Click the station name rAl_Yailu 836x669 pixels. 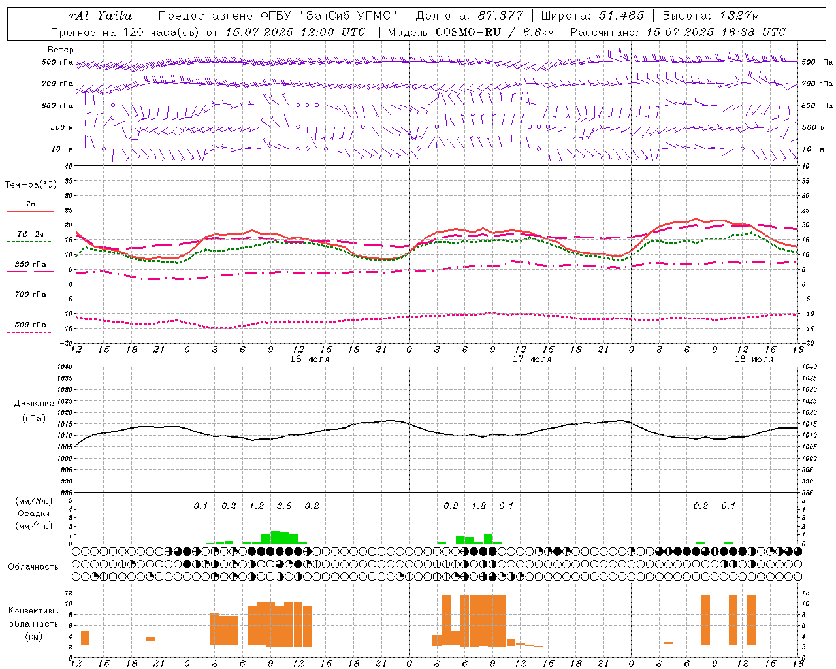(100, 16)
